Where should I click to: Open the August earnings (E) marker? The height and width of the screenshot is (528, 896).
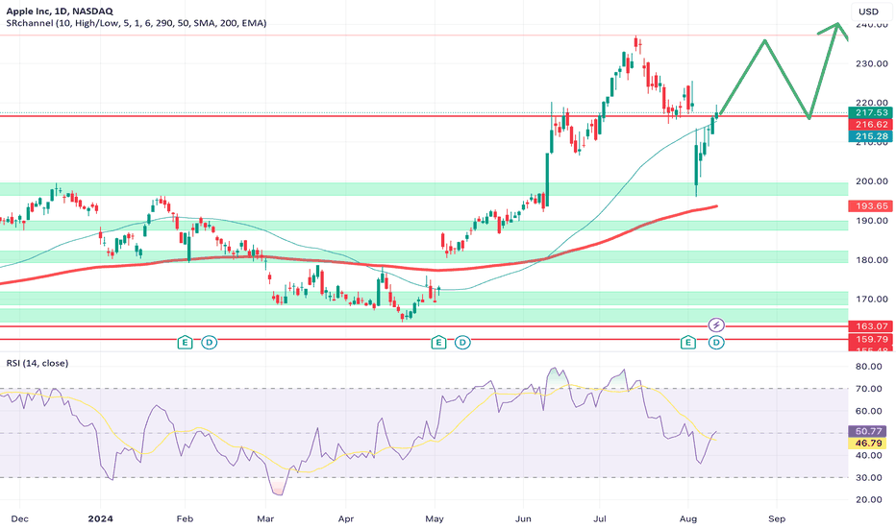click(688, 343)
